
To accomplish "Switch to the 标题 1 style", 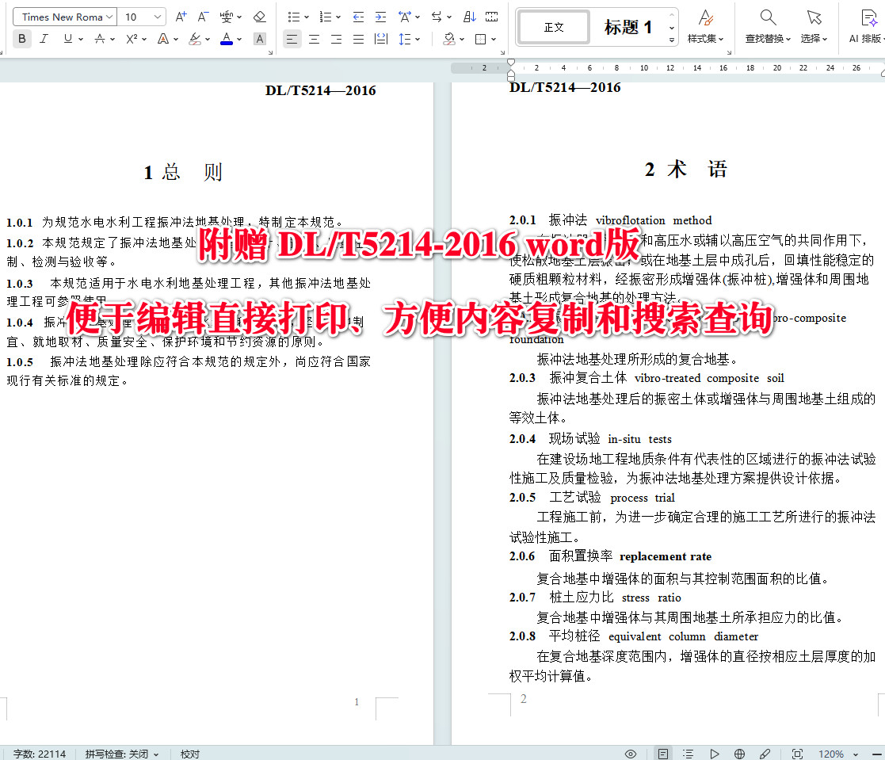I will pos(629,26).
